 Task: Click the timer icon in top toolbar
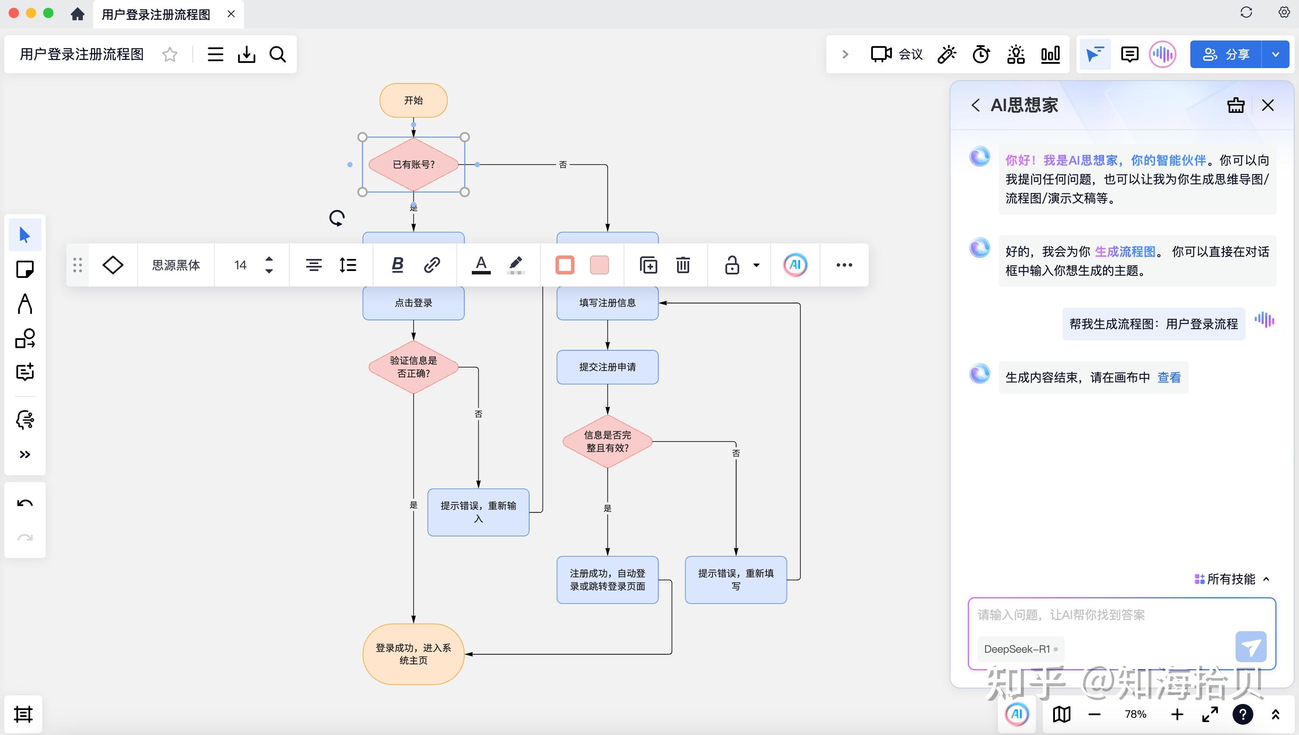981,54
